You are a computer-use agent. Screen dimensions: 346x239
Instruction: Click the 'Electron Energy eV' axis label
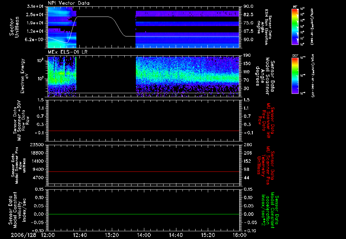(25, 76)
